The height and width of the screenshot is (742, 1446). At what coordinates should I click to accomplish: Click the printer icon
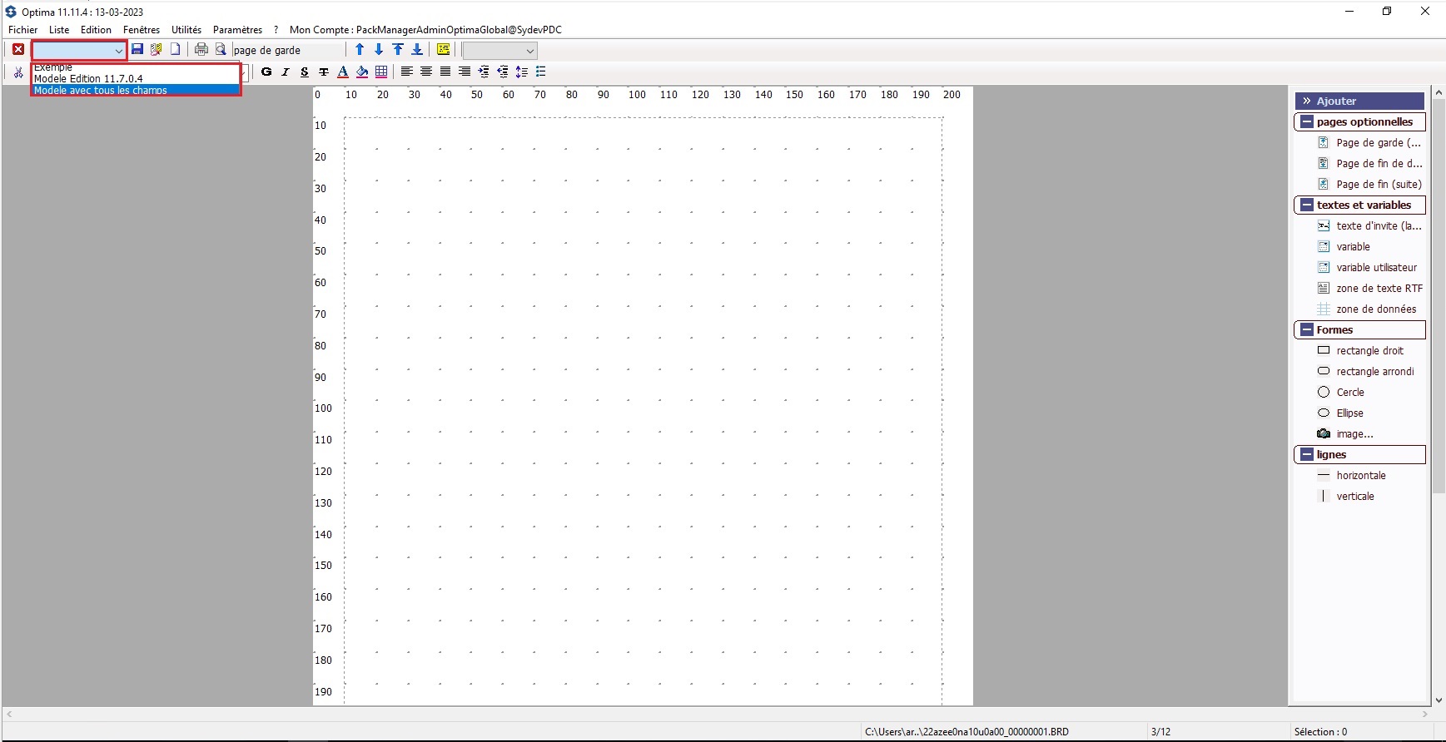point(201,50)
